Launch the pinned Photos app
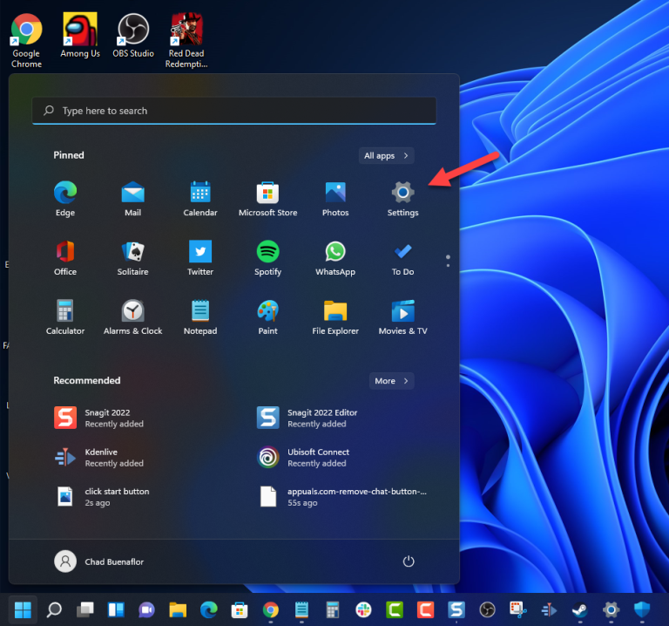Screen dimensions: 669x626 pyautogui.click(x=335, y=199)
